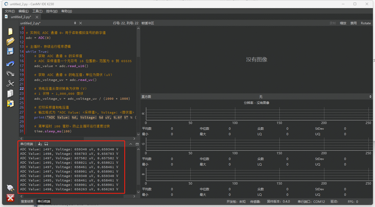Paste using the clipboard icon in sidebar
The height and width of the screenshot is (207, 375).
(x=10, y=103)
